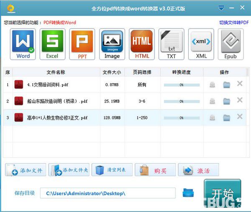
Task: Click page selection 所有 for first file
Action: (x=142, y=85)
